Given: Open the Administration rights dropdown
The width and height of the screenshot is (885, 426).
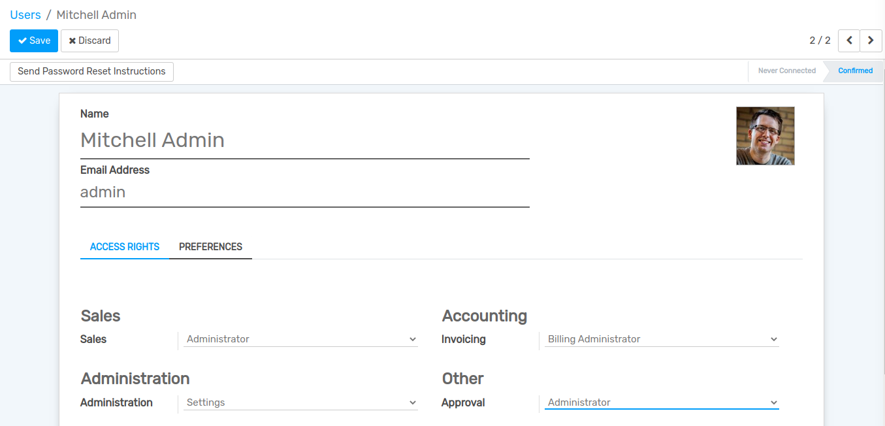Looking at the screenshot, I should click(x=300, y=402).
